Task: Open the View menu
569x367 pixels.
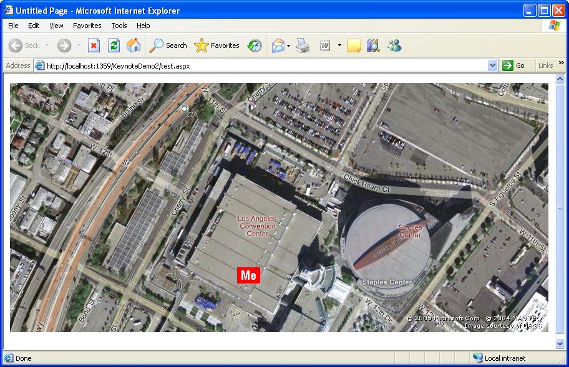Action: click(x=56, y=26)
